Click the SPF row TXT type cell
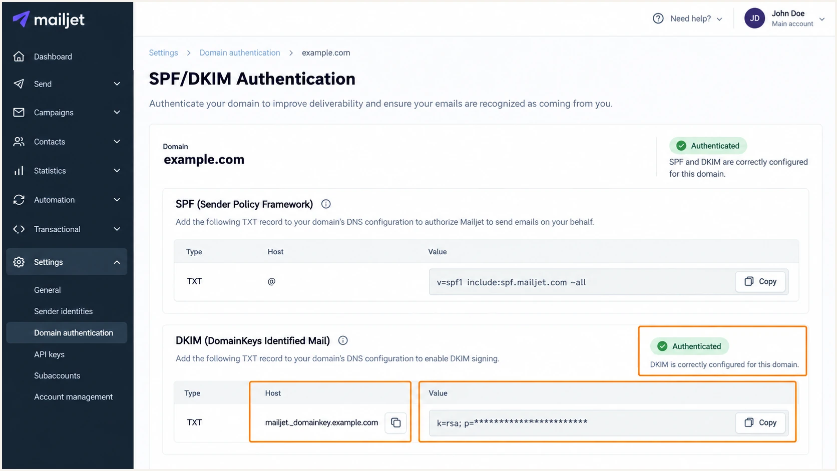 194,281
